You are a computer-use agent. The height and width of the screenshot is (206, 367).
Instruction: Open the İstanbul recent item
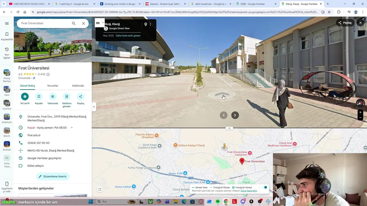coord(7,105)
